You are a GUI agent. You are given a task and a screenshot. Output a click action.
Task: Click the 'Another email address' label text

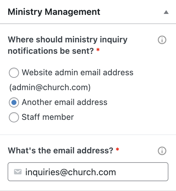click(x=64, y=102)
